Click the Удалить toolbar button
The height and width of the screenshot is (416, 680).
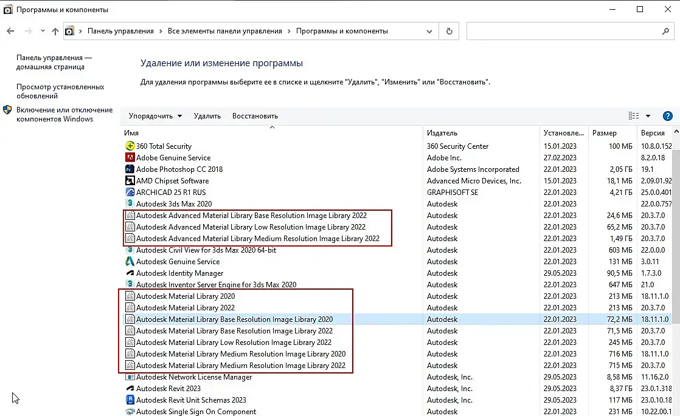pyautogui.click(x=207, y=116)
